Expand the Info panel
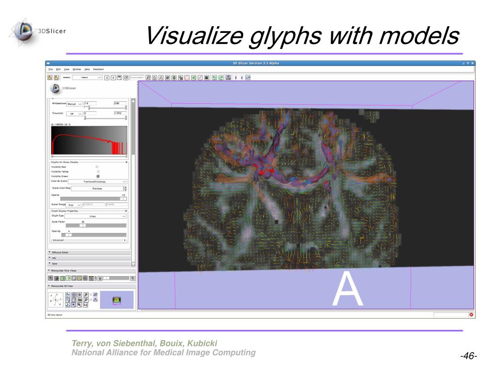This screenshot has height=372, width=496. [x=89, y=258]
